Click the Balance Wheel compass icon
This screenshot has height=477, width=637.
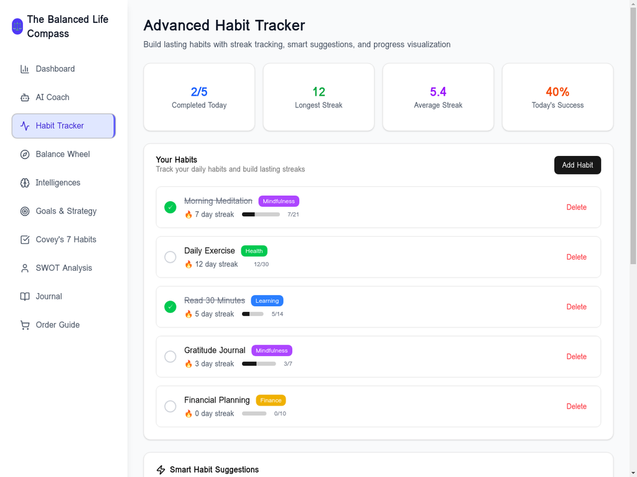click(x=25, y=154)
